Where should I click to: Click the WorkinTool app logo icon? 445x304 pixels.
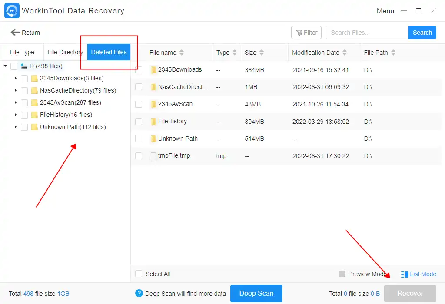pos(12,10)
